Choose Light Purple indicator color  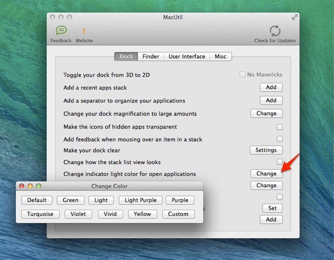pyautogui.click(x=141, y=200)
